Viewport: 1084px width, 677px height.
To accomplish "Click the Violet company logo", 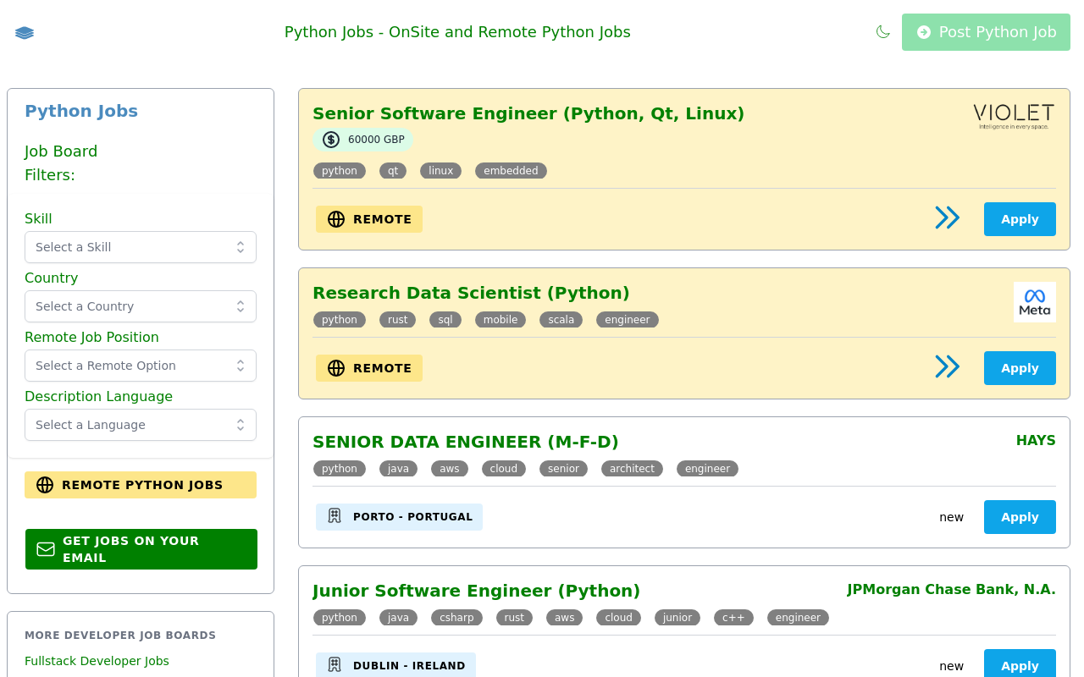I will (x=1014, y=117).
